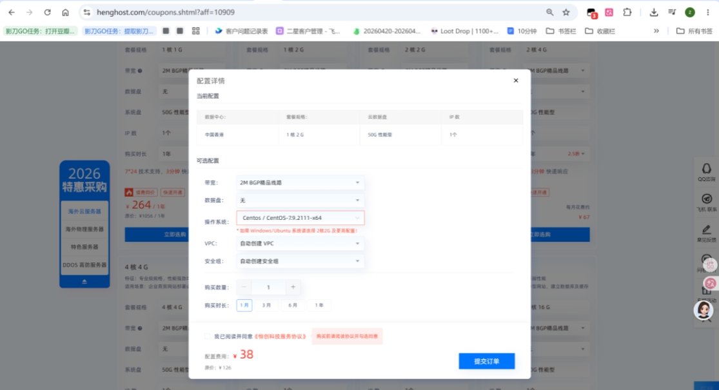
Task: Select 海外物理服务器 in the side menu
Action: pyautogui.click(x=84, y=229)
